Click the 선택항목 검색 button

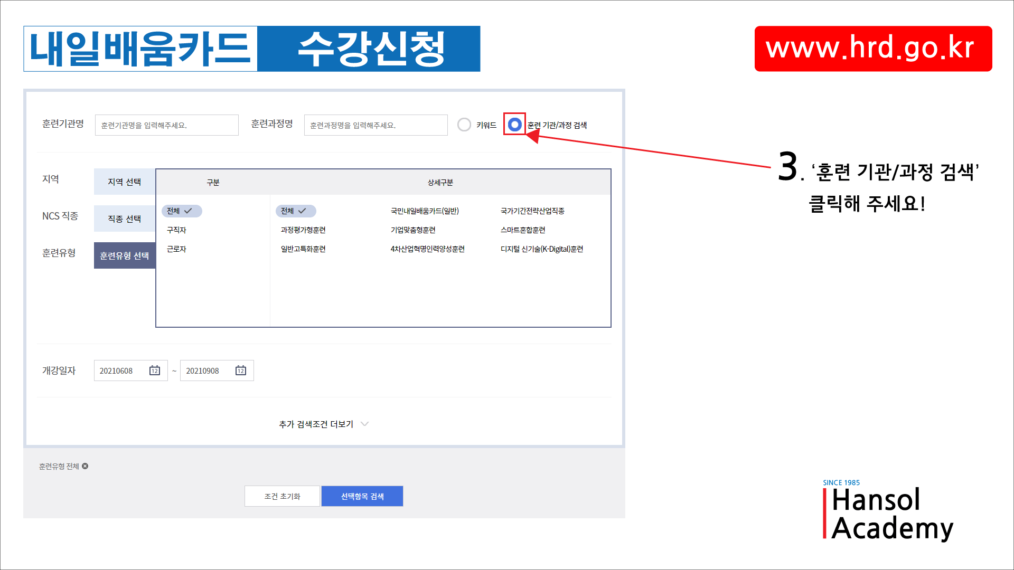coord(362,496)
